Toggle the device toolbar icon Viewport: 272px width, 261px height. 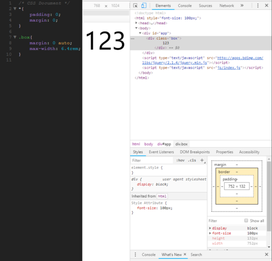pyautogui.click(x=144, y=5)
